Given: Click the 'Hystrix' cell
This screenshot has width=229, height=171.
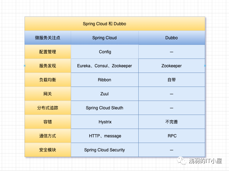Looking at the screenshot, I should point(105,122).
